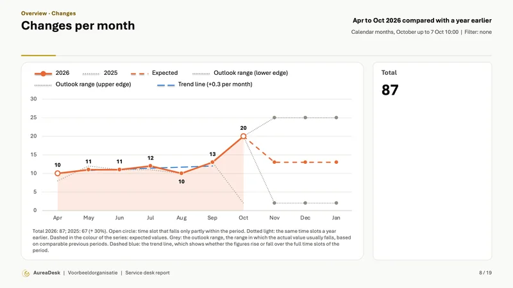Select the August data point labeled 10
This screenshot has height=288, width=513.
pos(181,173)
